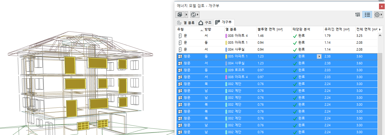Click the 창문 label in the 009 로프트 row
The image size is (385, 135).
[x=187, y=70]
